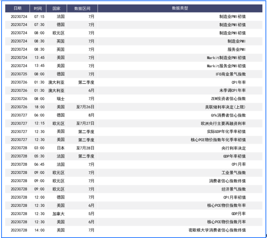Click the 12:00 time cell
This screenshot has height=238, width=267.
(39, 197)
